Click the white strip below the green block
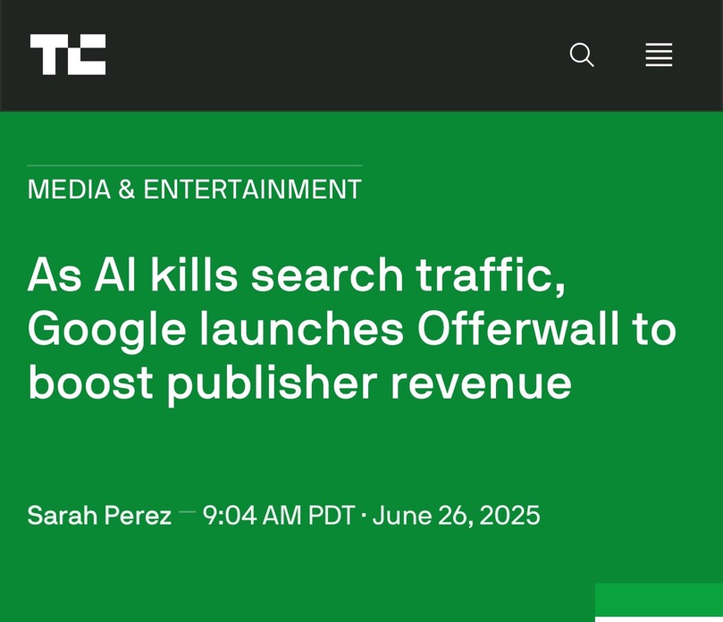Image resolution: width=723 pixels, height=622 pixels. tap(659, 618)
